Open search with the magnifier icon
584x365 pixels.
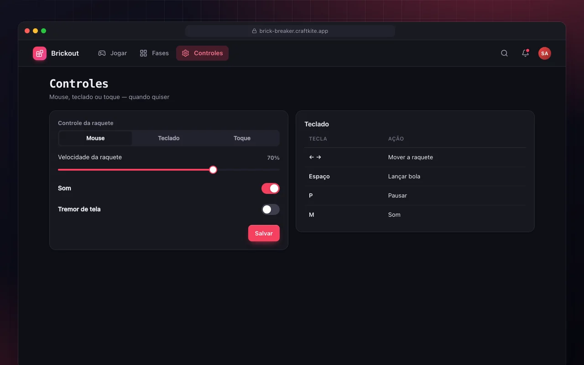tap(504, 53)
